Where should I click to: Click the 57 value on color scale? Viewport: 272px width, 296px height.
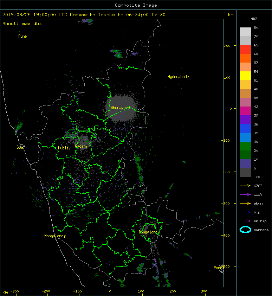tap(256, 63)
